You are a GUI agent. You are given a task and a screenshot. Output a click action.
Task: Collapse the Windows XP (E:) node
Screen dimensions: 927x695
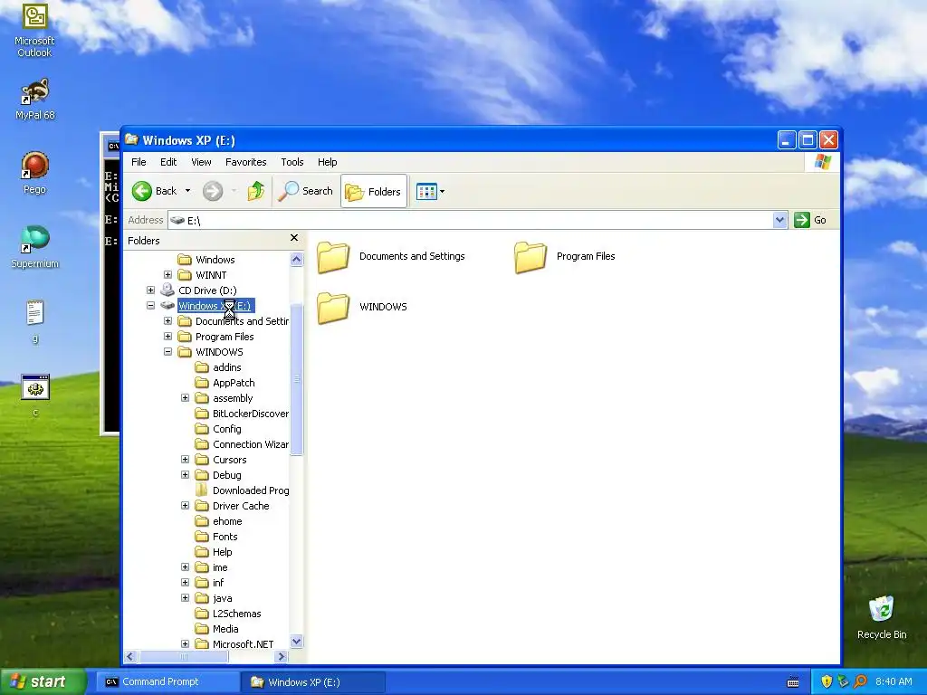click(151, 306)
